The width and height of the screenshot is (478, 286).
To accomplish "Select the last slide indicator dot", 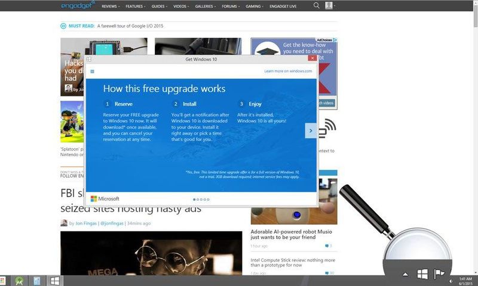I will pyautogui.click(x=208, y=200).
